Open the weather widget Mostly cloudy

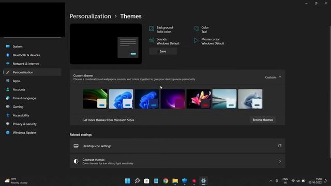(16, 181)
